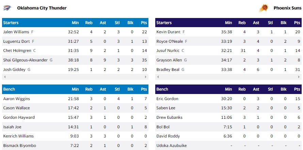Open Shai Gilgeous-Alexander's player page
The image size is (303, 150).
26,60
